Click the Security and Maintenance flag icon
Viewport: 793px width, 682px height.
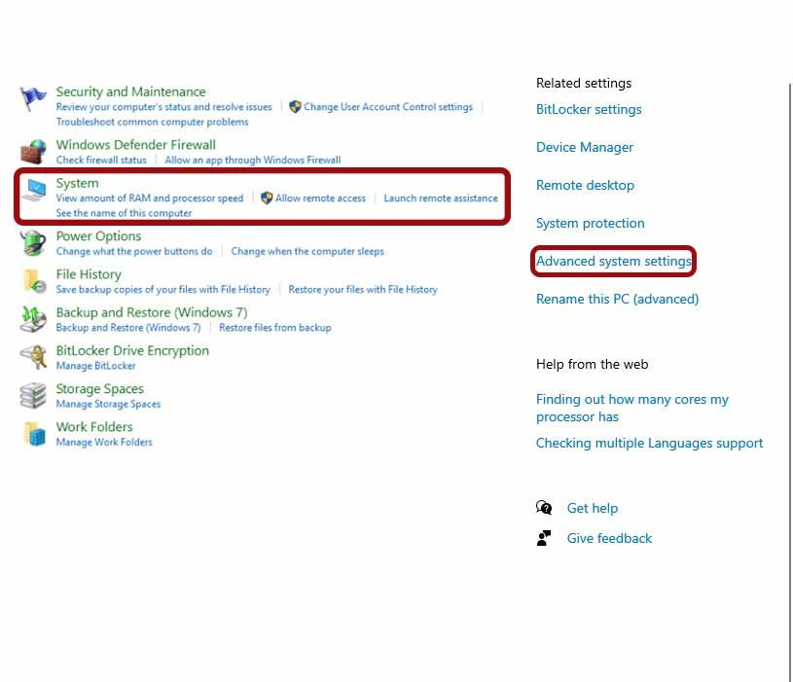34,100
